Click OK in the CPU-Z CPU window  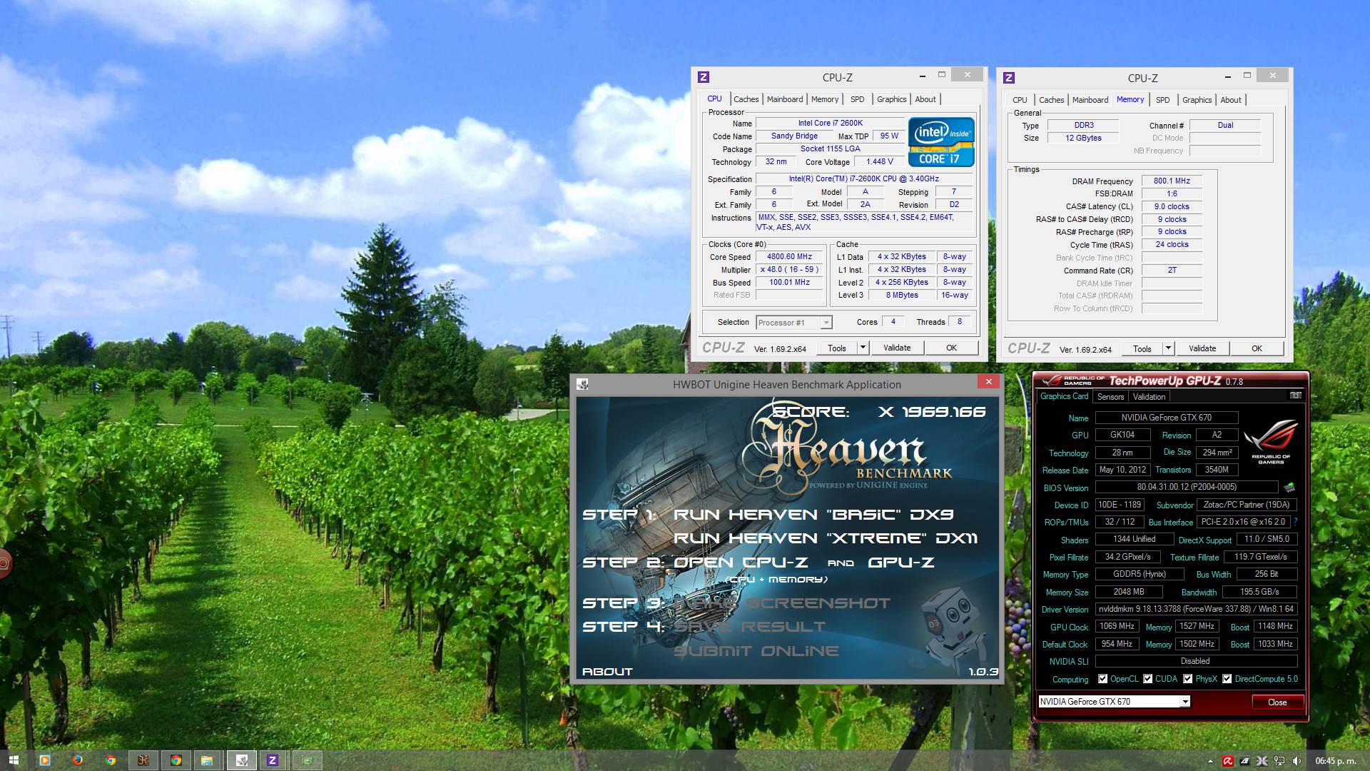pyautogui.click(x=951, y=348)
